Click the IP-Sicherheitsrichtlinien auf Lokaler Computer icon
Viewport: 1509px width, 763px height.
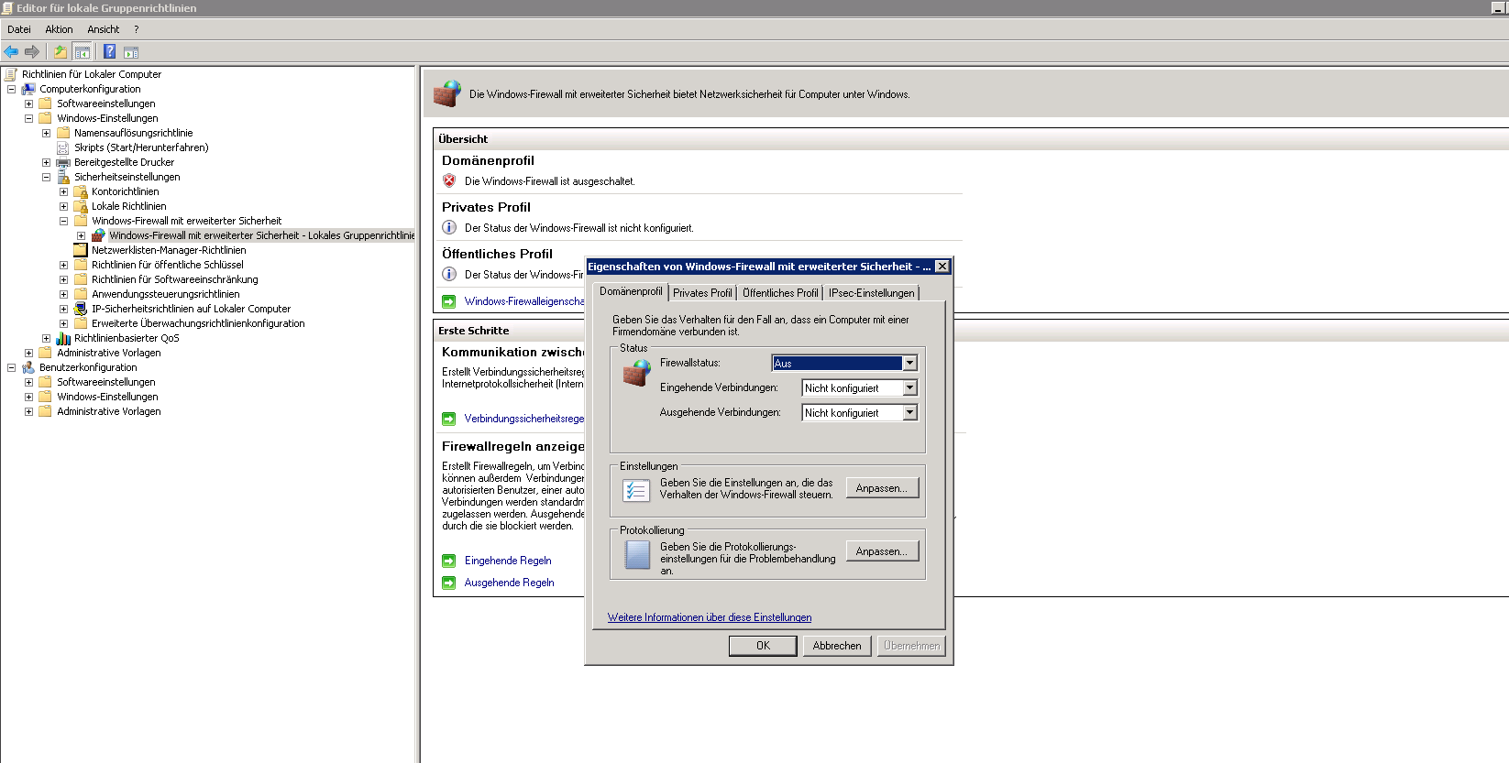(x=81, y=309)
